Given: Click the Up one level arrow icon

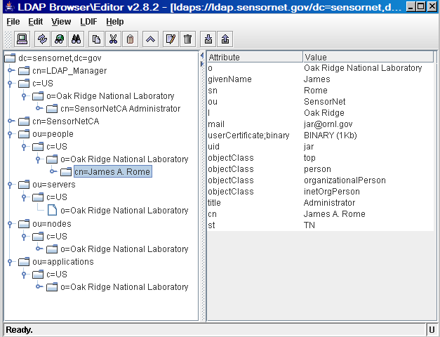Looking at the screenshot, I should (150, 39).
